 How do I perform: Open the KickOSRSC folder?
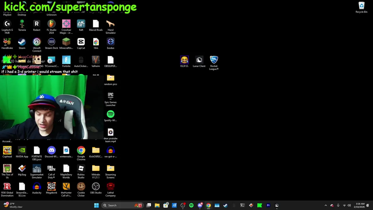click(96, 152)
